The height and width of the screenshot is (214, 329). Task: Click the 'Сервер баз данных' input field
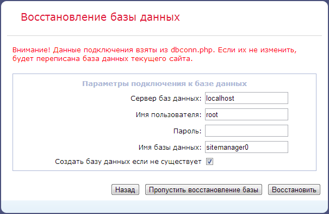point(246,98)
